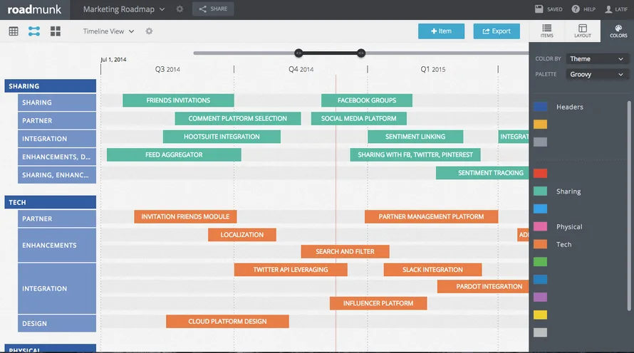Move the left handle of the timeline range slider

(298, 53)
